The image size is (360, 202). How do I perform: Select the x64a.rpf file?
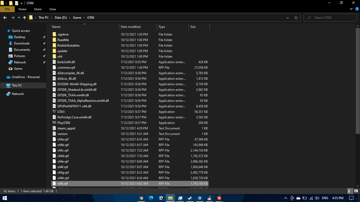[x=63, y=139]
